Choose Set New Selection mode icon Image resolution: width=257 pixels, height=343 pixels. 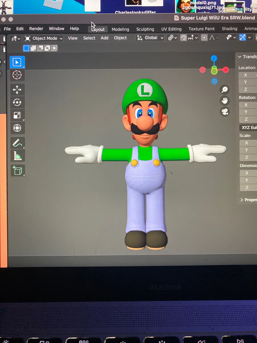pos(26,48)
